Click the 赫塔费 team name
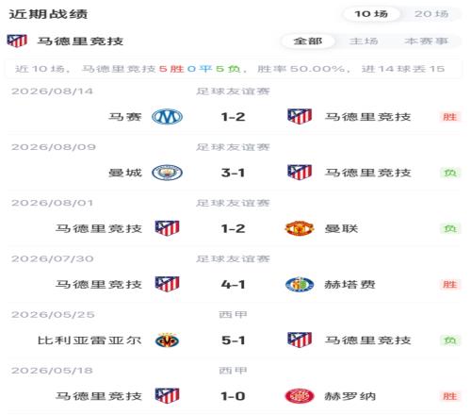The width and height of the screenshot is (471, 415). click(x=349, y=285)
